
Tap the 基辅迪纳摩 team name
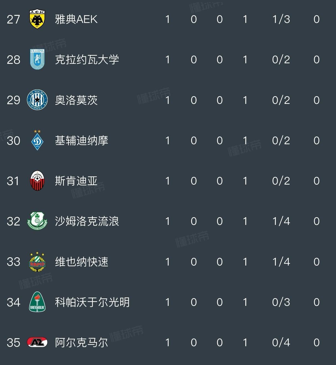click(x=82, y=141)
